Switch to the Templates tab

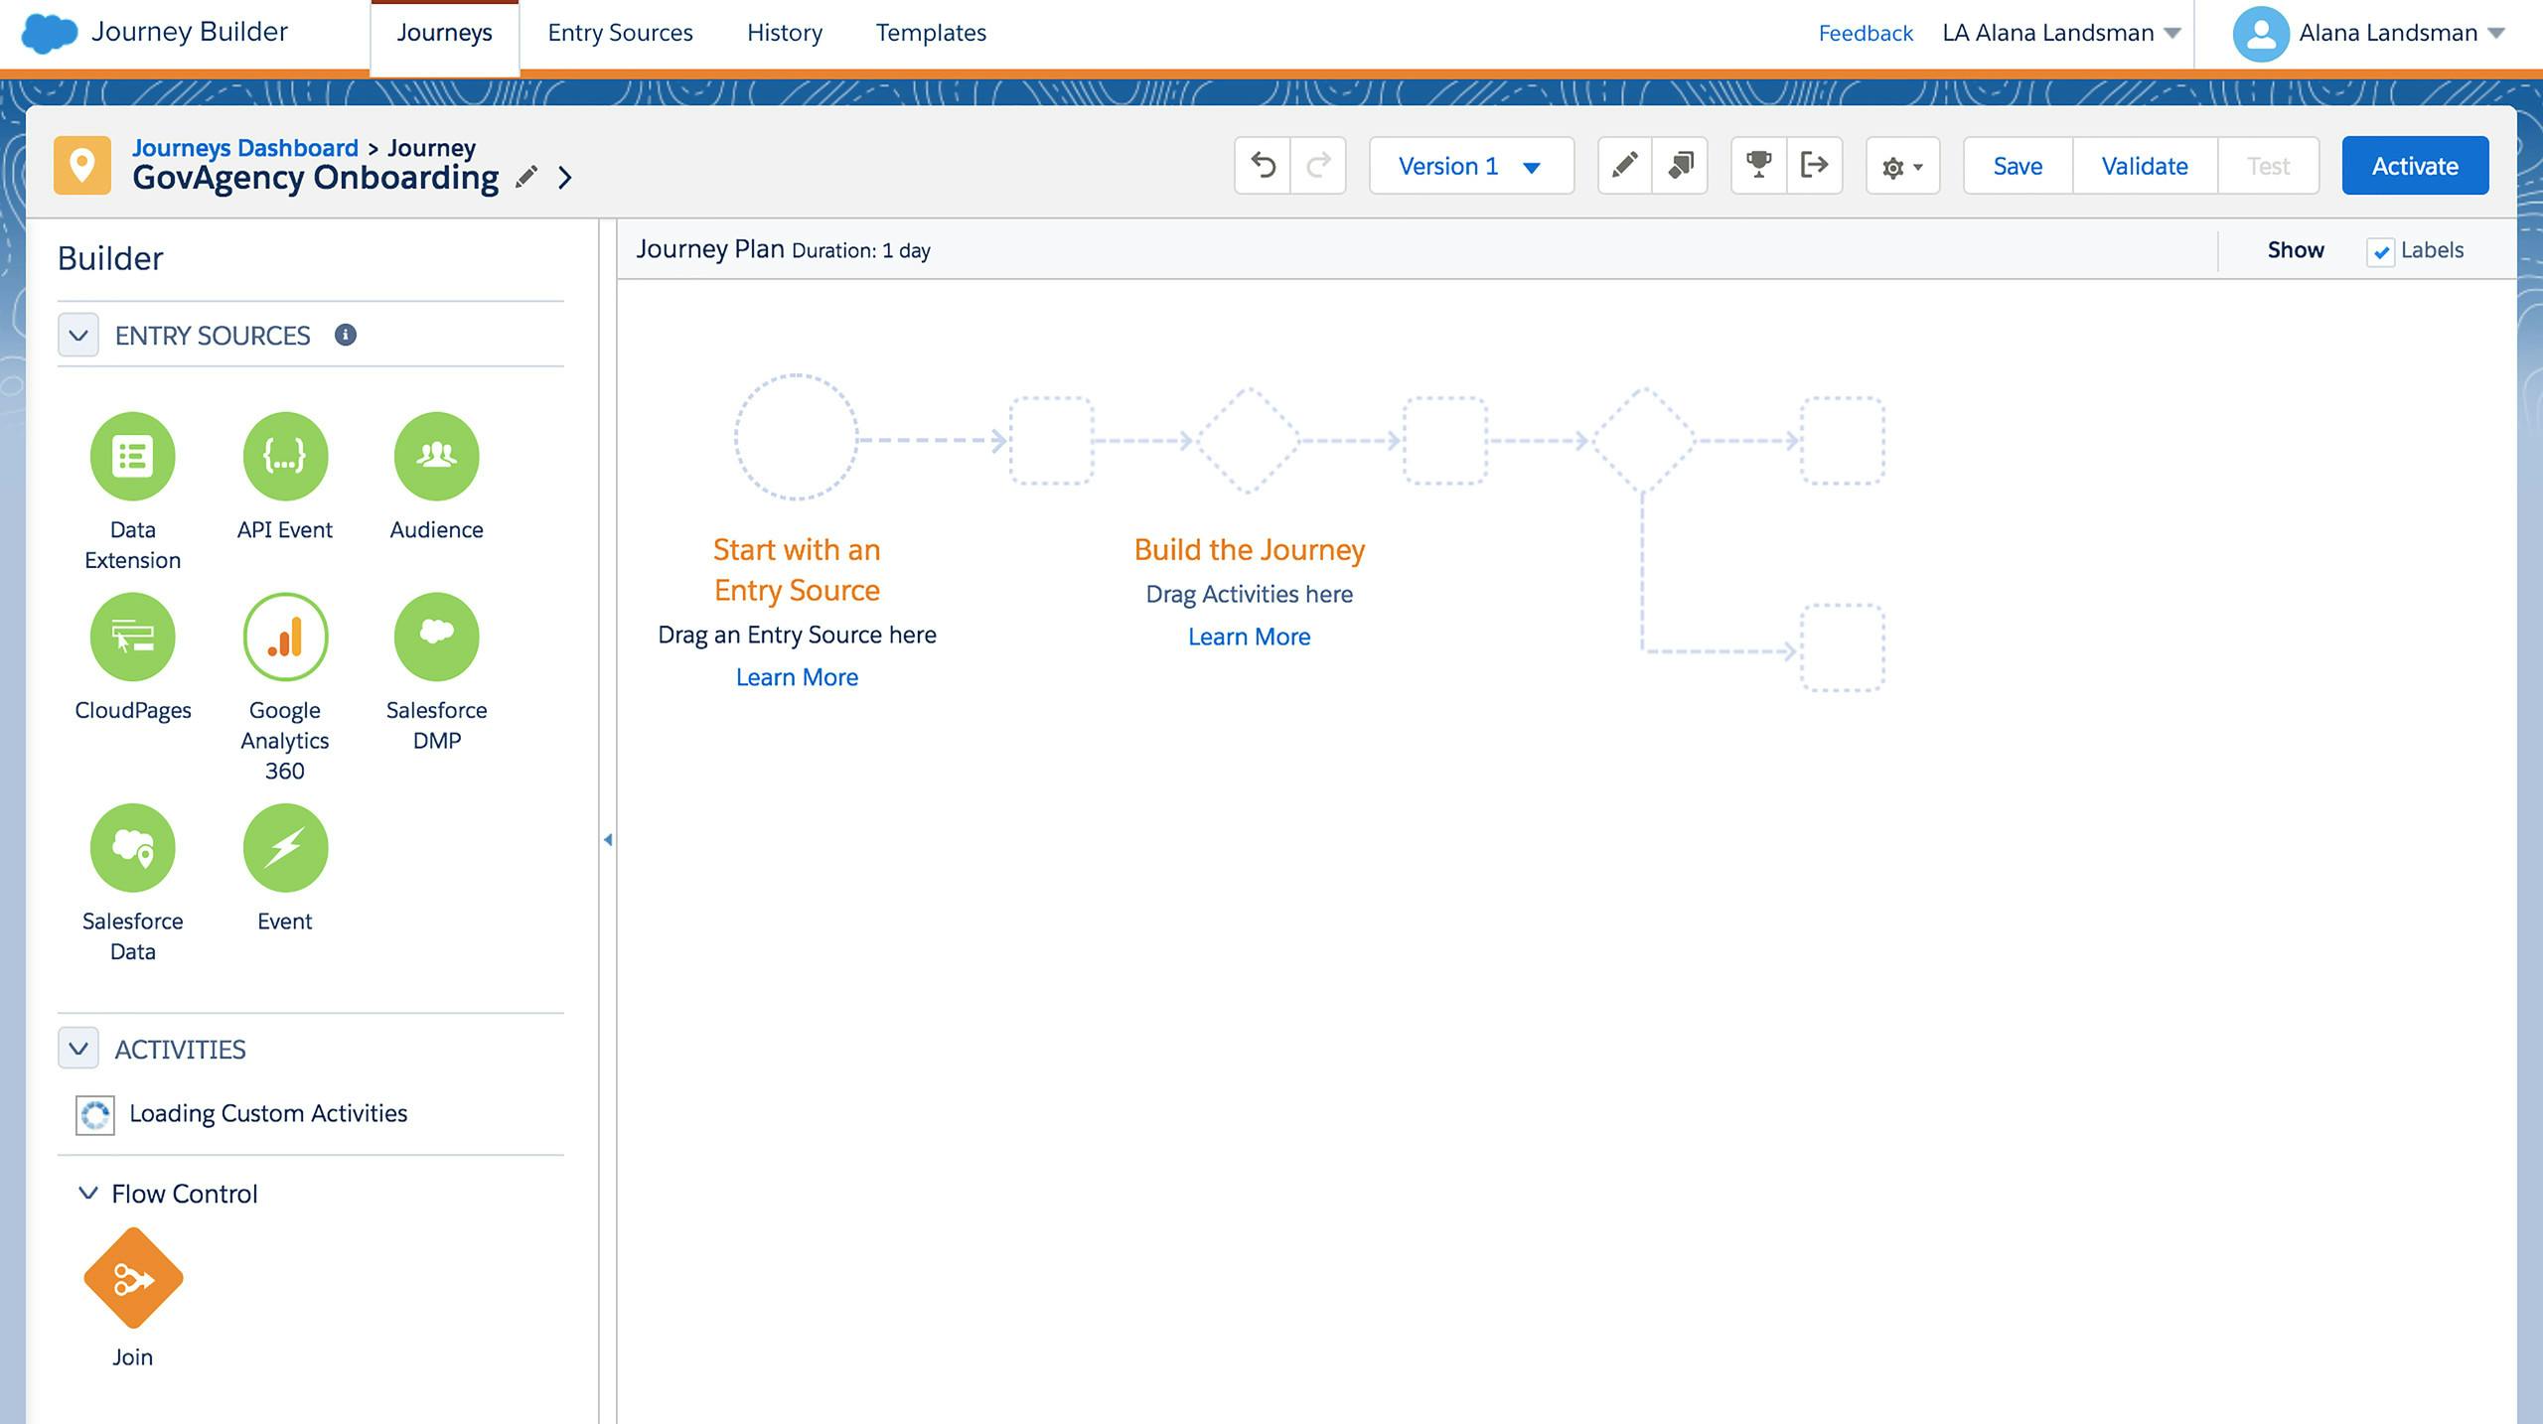click(931, 32)
